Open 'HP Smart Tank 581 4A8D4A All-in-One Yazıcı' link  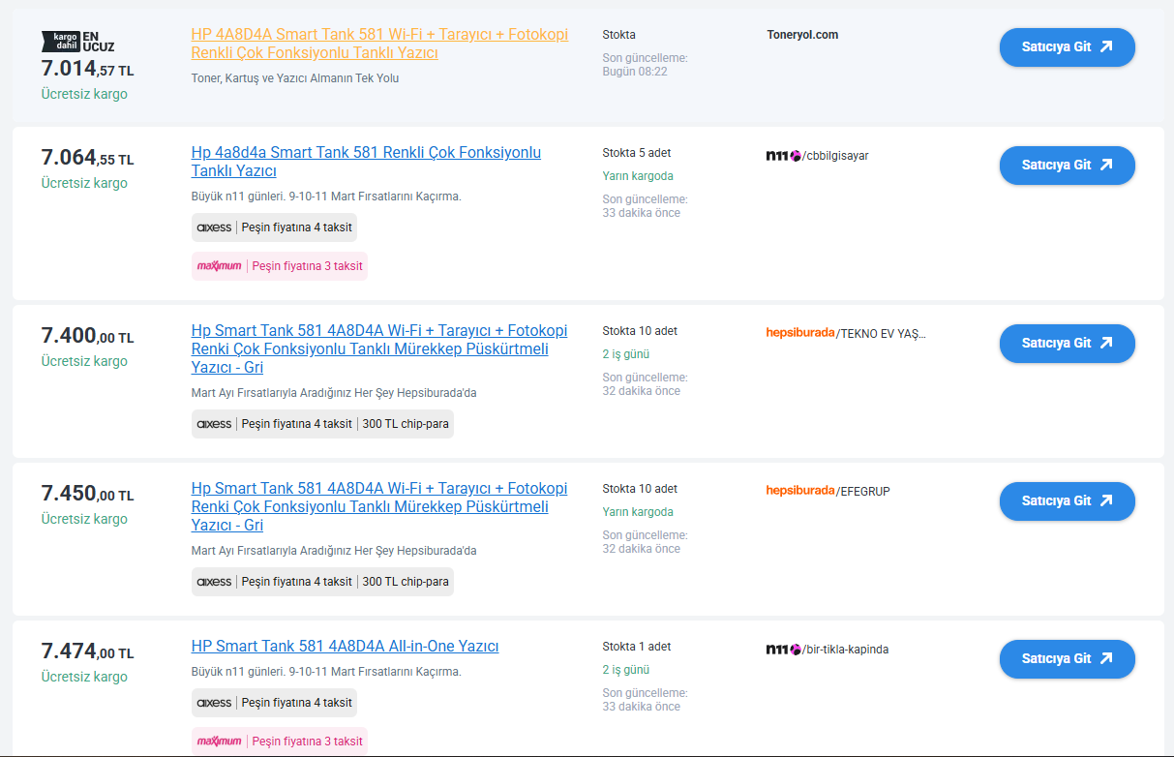tap(345, 647)
